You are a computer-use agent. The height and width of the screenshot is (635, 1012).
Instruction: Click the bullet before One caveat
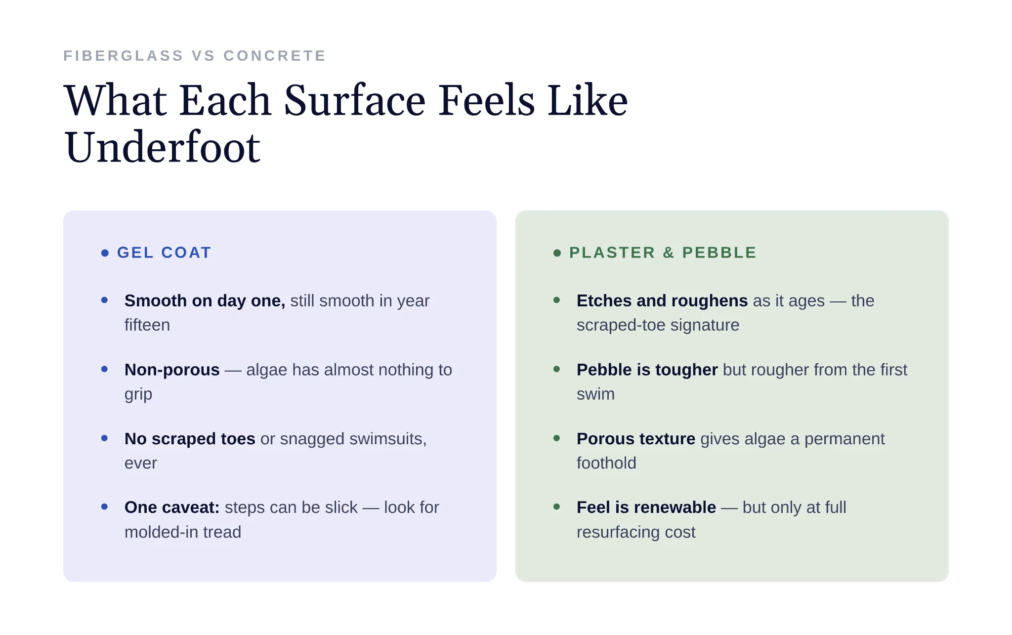104,507
